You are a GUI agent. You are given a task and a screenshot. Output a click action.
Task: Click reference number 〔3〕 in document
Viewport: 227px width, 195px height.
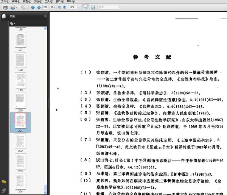pyautogui.click(x=86, y=99)
